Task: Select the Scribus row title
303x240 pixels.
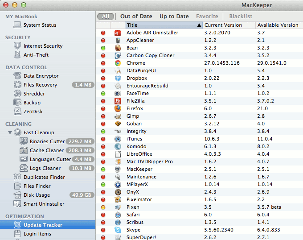Action: coord(135,222)
